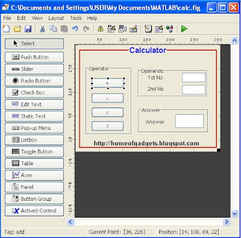Maximize the calc.fig window

pyautogui.click(x=222, y=8)
